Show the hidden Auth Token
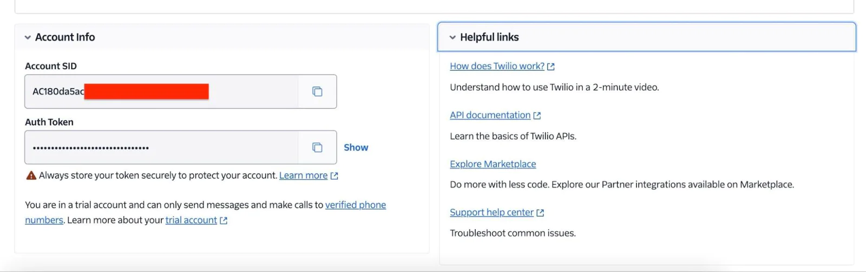The height and width of the screenshot is (272, 866). click(x=356, y=147)
